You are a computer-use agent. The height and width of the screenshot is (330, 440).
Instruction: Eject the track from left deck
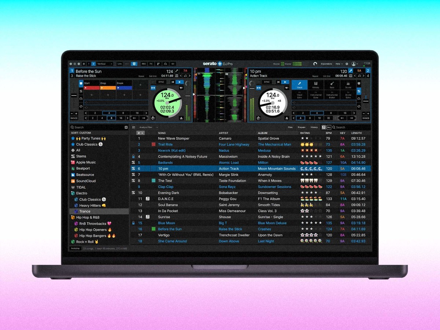(x=181, y=118)
